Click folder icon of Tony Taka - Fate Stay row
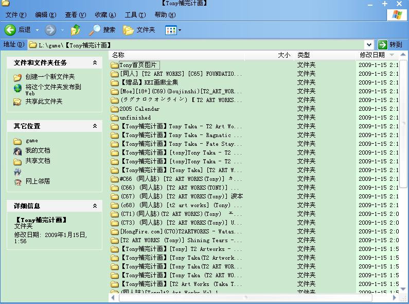This screenshot has height=304, width=409. pyautogui.click(x=115, y=144)
